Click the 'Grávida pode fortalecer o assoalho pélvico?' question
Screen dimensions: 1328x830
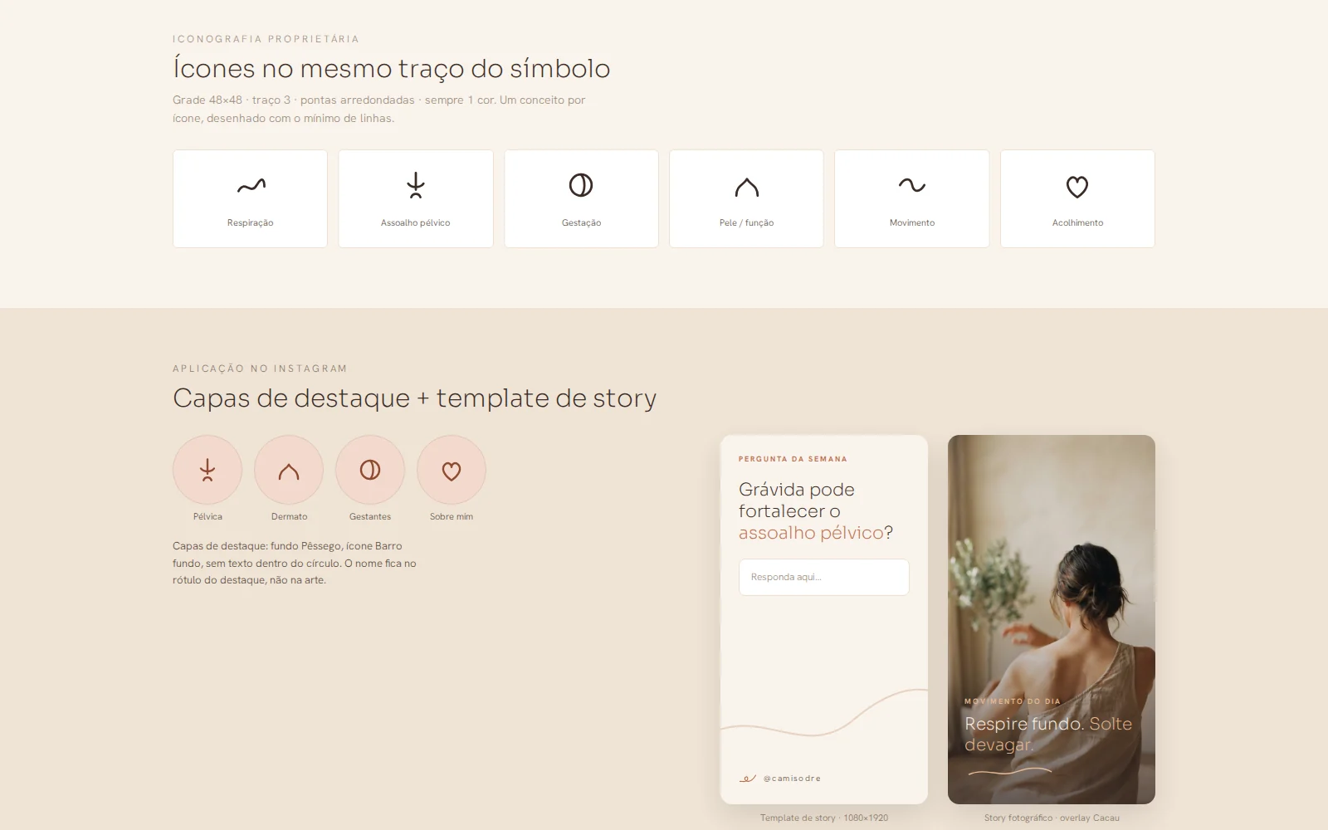(816, 511)
